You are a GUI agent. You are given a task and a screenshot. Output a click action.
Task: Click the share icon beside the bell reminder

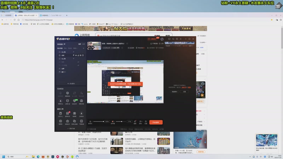[160, 43]
